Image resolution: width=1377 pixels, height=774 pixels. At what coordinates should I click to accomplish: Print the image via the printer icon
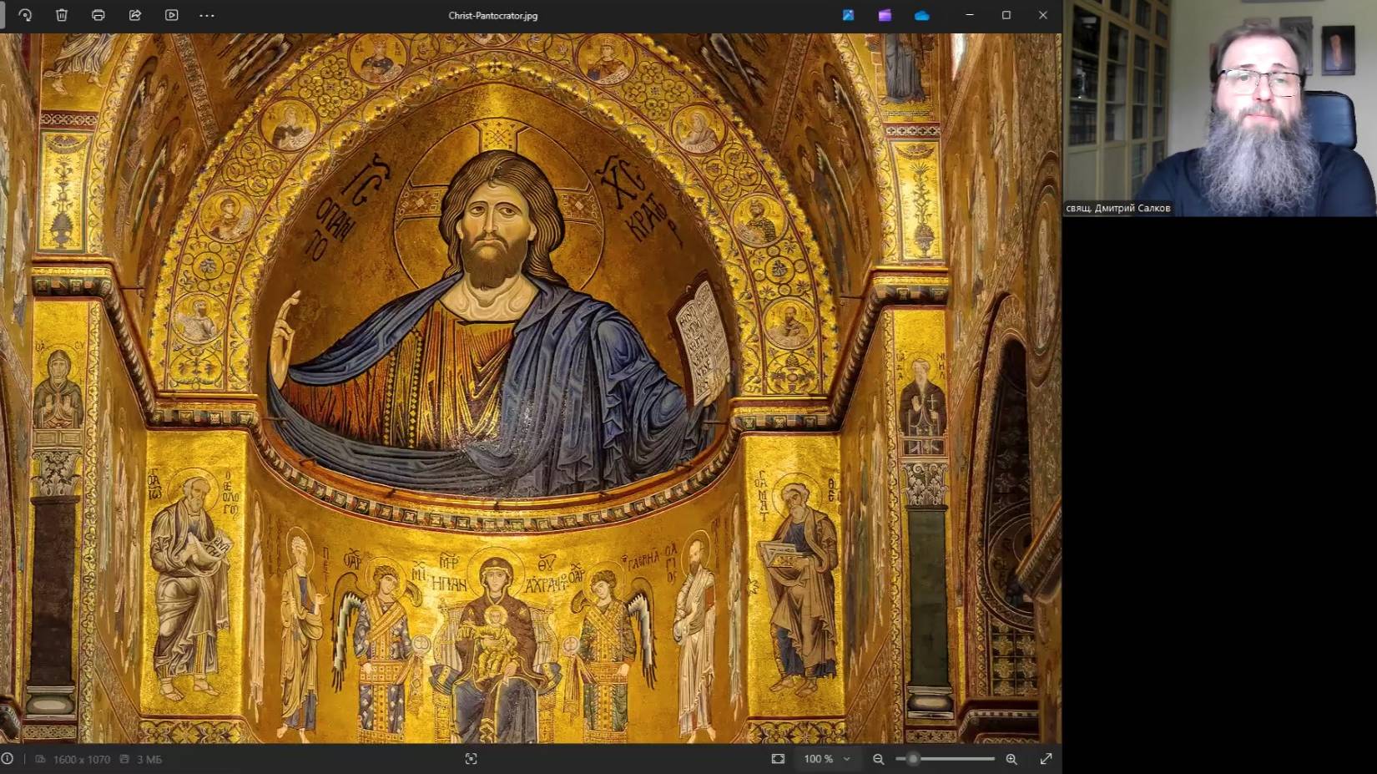(x=98, y=15)
